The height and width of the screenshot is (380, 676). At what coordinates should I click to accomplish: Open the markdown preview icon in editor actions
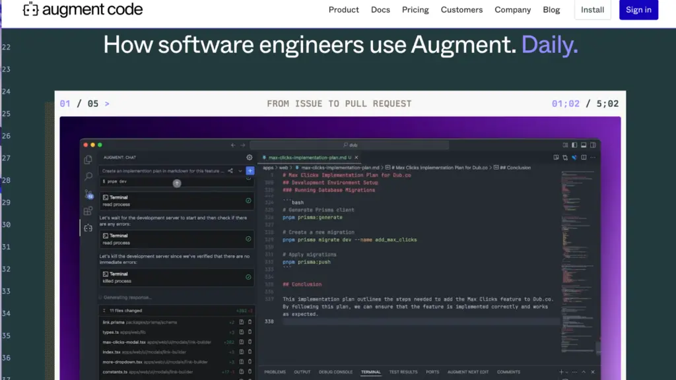point(556,158)
